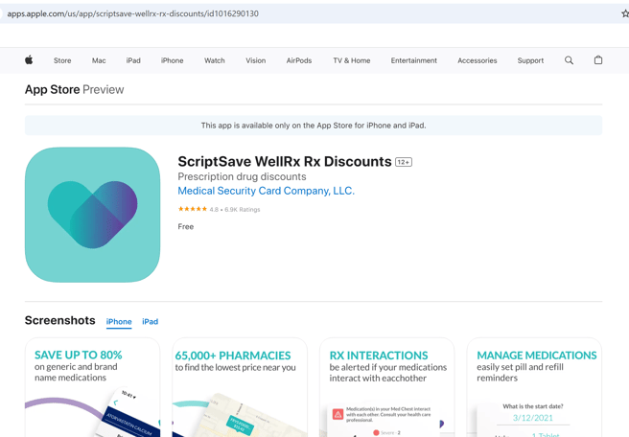Select the iPhone screenshots tab

coord(119,322)
